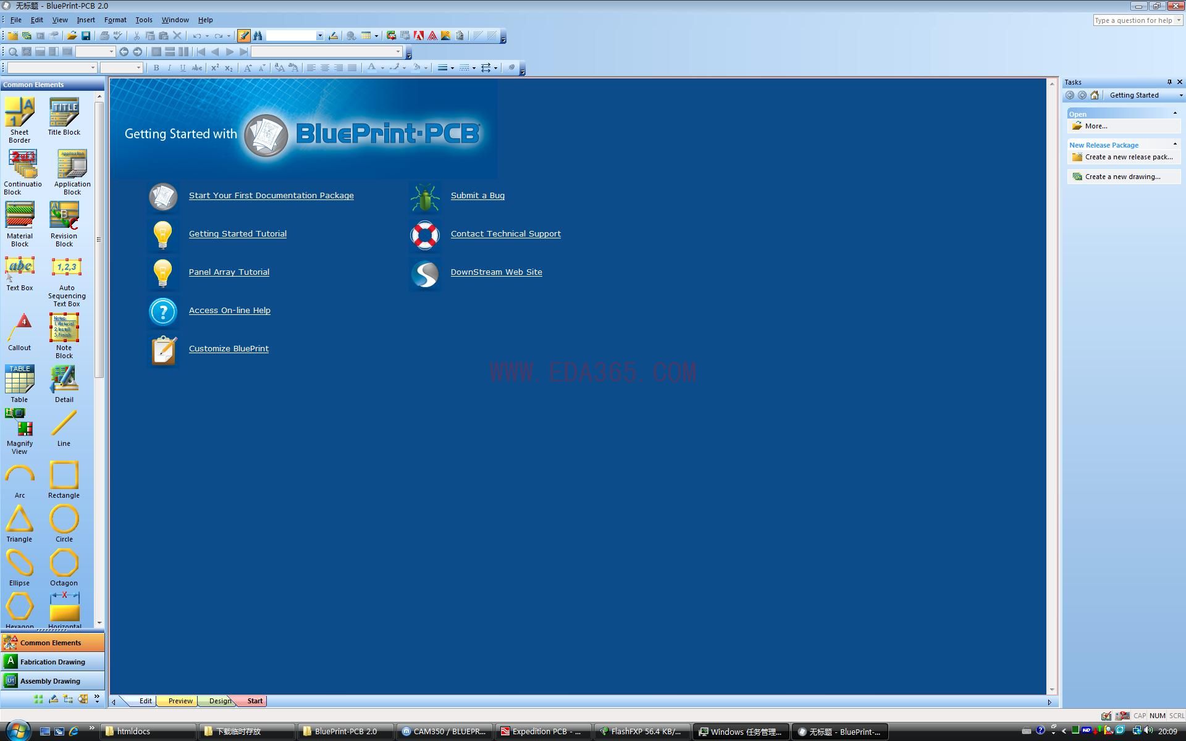Screen dimensions: 1186x741
Task: Open the Getting Started pane dropdown
Action: click(x=1180, y=95)
